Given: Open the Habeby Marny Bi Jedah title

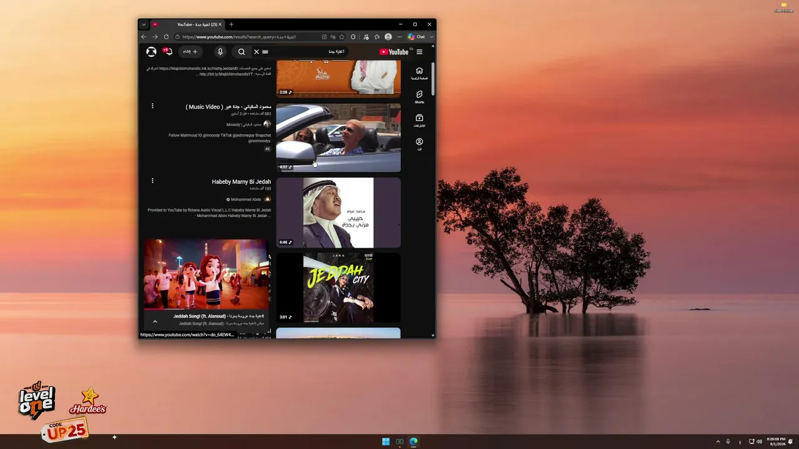Looking at the screenshot, I should coord(242,181).
